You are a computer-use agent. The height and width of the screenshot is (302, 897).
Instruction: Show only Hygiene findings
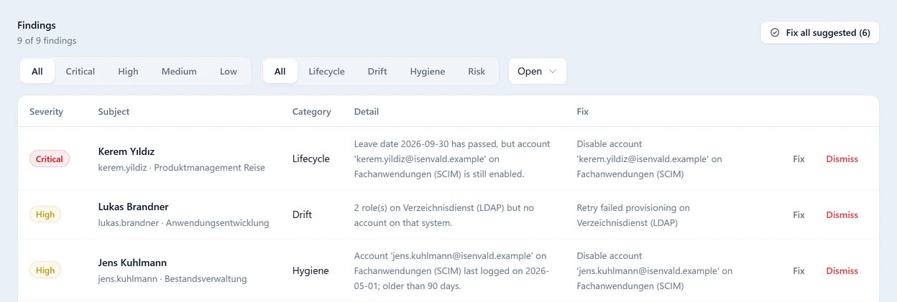428,72
